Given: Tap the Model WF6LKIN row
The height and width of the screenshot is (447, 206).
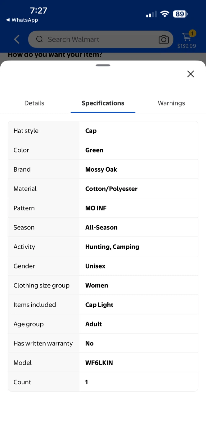Looking at the screenshot, I should 103,363.
